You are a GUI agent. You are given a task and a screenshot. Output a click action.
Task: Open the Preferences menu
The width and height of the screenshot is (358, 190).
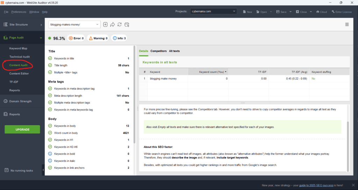(19, 12)
